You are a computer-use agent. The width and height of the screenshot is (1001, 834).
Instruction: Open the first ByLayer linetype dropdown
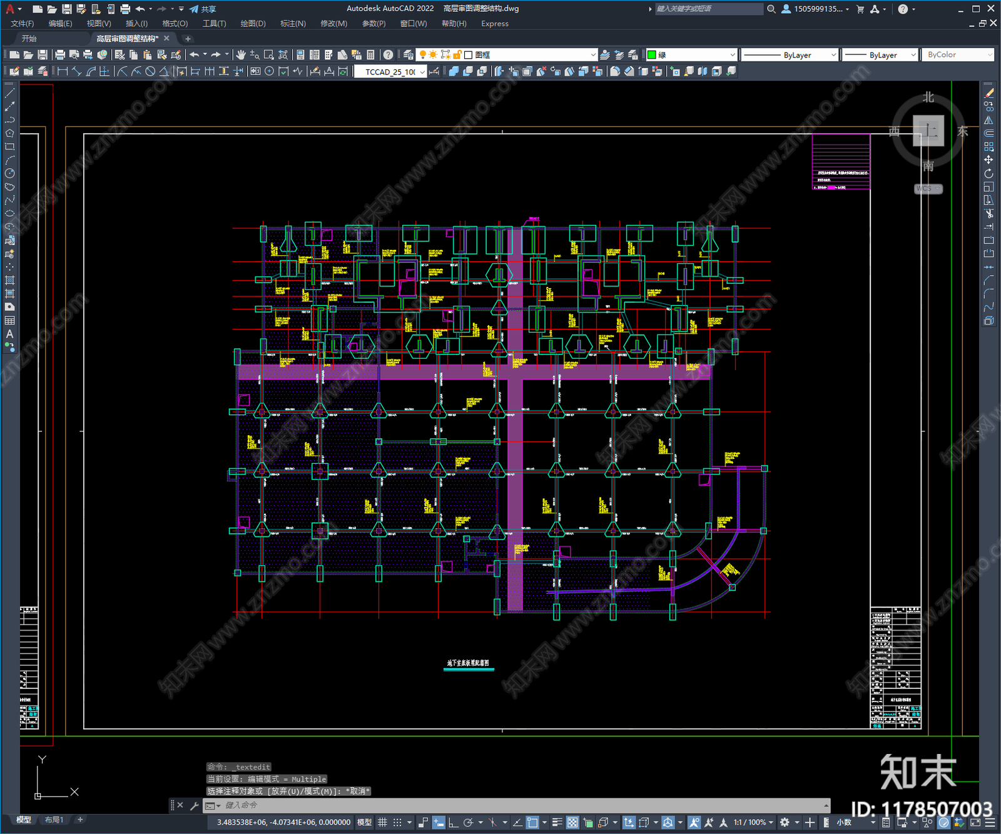pyautogui.click(x=789, y=55)
